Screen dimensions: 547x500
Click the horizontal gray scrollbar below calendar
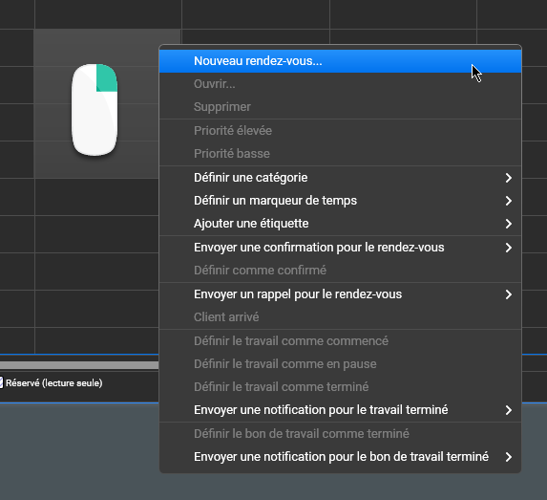click(x=79, y=365)
